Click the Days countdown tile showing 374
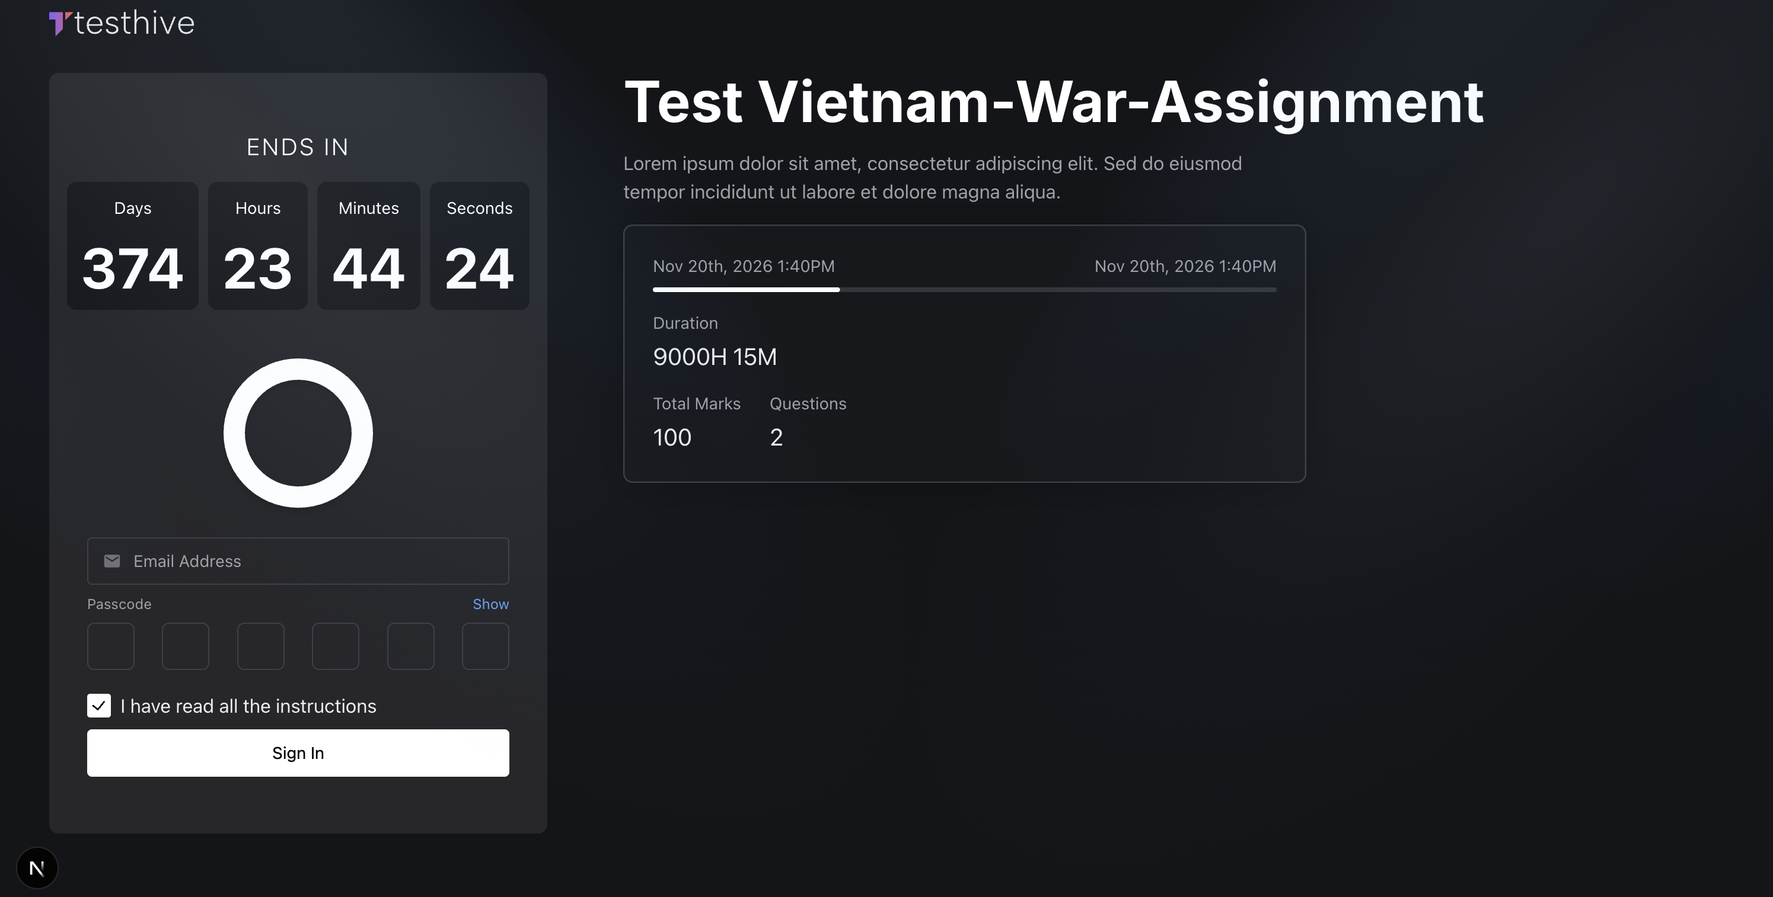 point(132,245)
